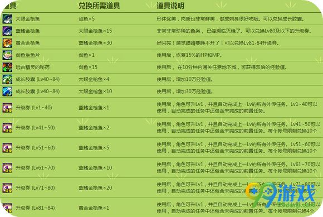Click the 成长胶囊 icon costing 大眼金枪鱼×4
Image resolution: width=323 pixels, height=217 pixels.
point(7,79)
